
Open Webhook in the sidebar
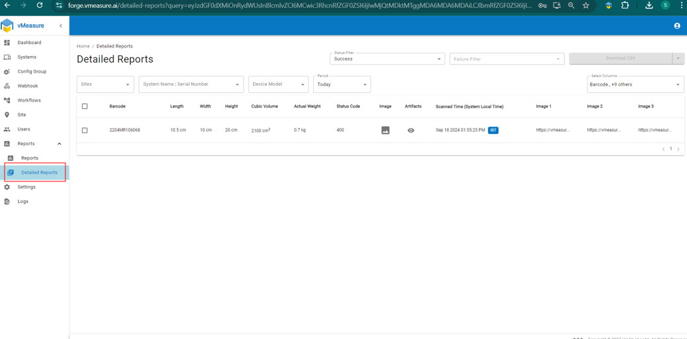[x=28, y=86]
